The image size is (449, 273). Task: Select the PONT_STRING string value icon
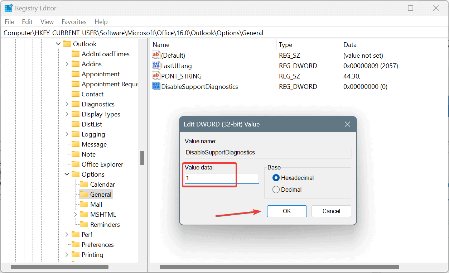click(156, 76)
